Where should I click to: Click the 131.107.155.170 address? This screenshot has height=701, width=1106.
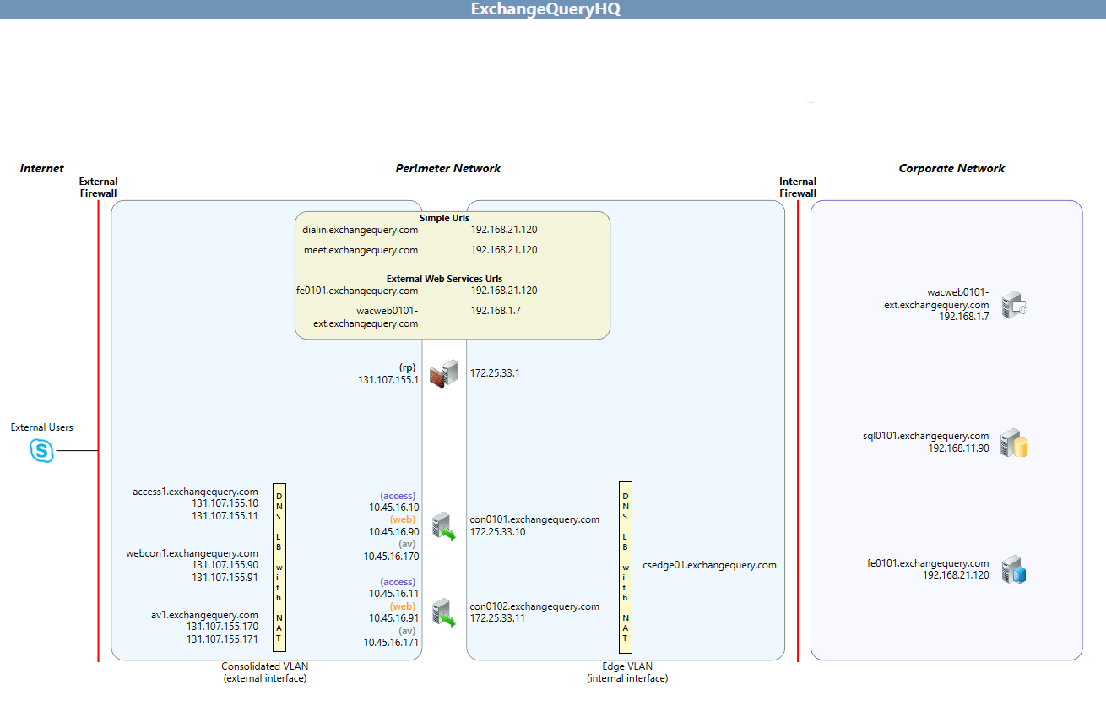[x=222, y=628]
